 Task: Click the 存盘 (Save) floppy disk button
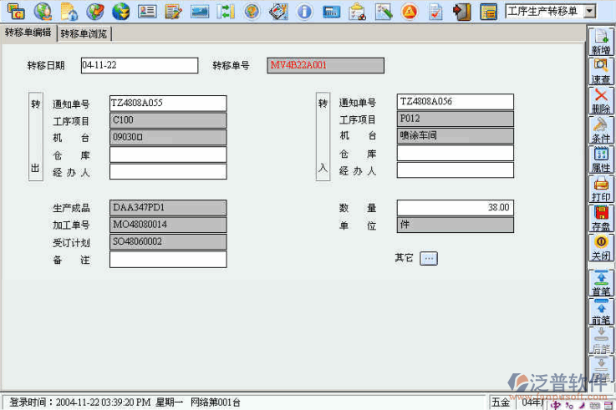tap(600, 217)
